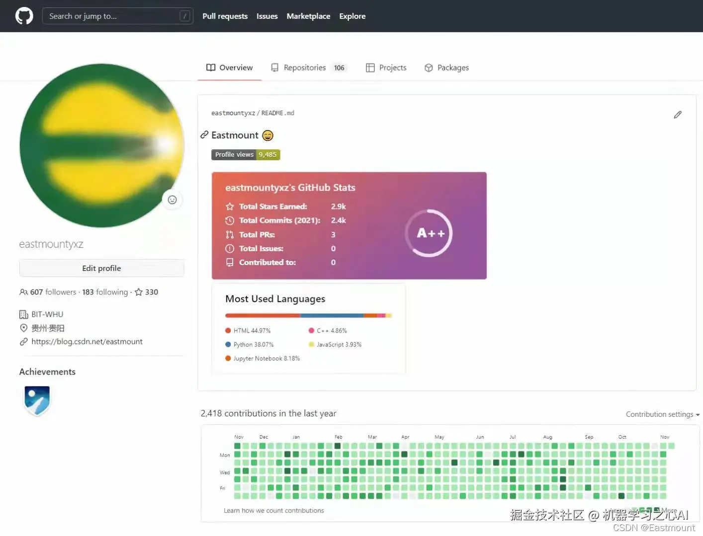Image resolution: width=703 pixels, height=536 pixels.
Task: Open the Projects tab
Action: point(386,67)
